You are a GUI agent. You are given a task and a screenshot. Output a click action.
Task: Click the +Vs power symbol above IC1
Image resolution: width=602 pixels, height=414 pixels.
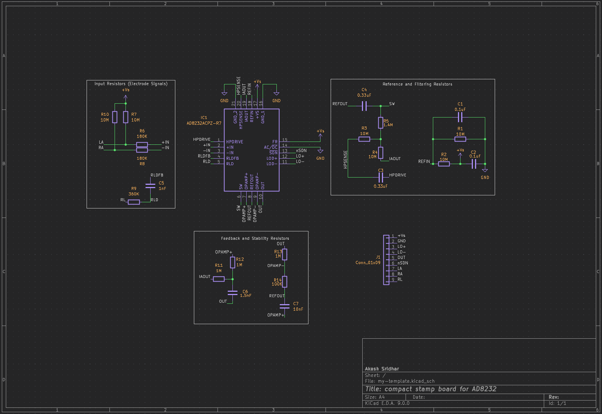coord(257,86)
